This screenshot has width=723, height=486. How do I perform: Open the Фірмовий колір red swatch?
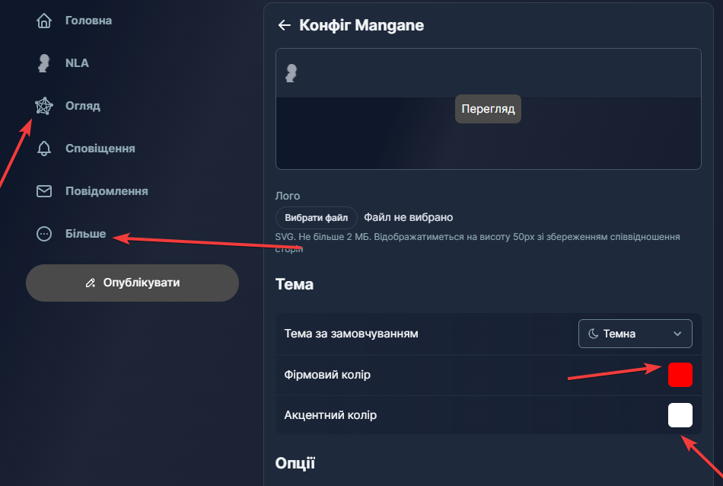(680, 374)
